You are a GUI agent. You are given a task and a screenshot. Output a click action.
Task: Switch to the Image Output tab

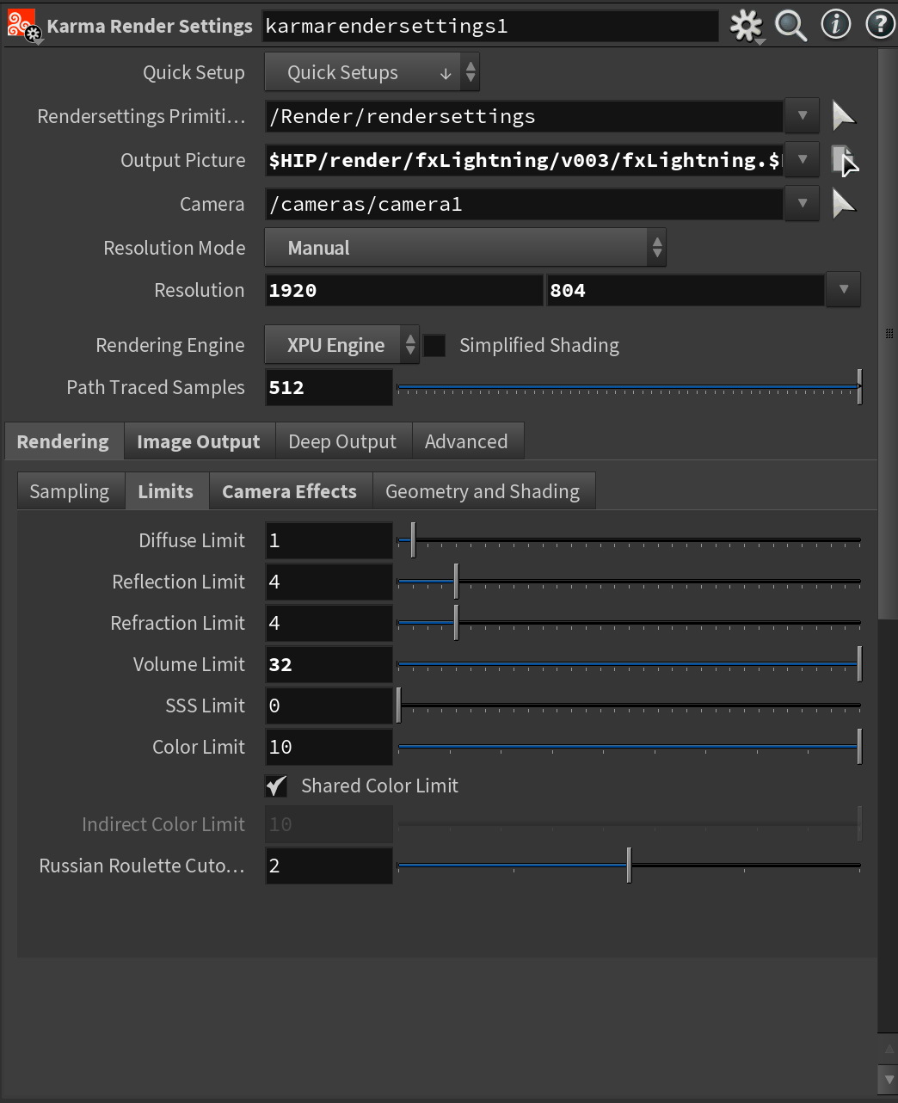coord(199,441)
